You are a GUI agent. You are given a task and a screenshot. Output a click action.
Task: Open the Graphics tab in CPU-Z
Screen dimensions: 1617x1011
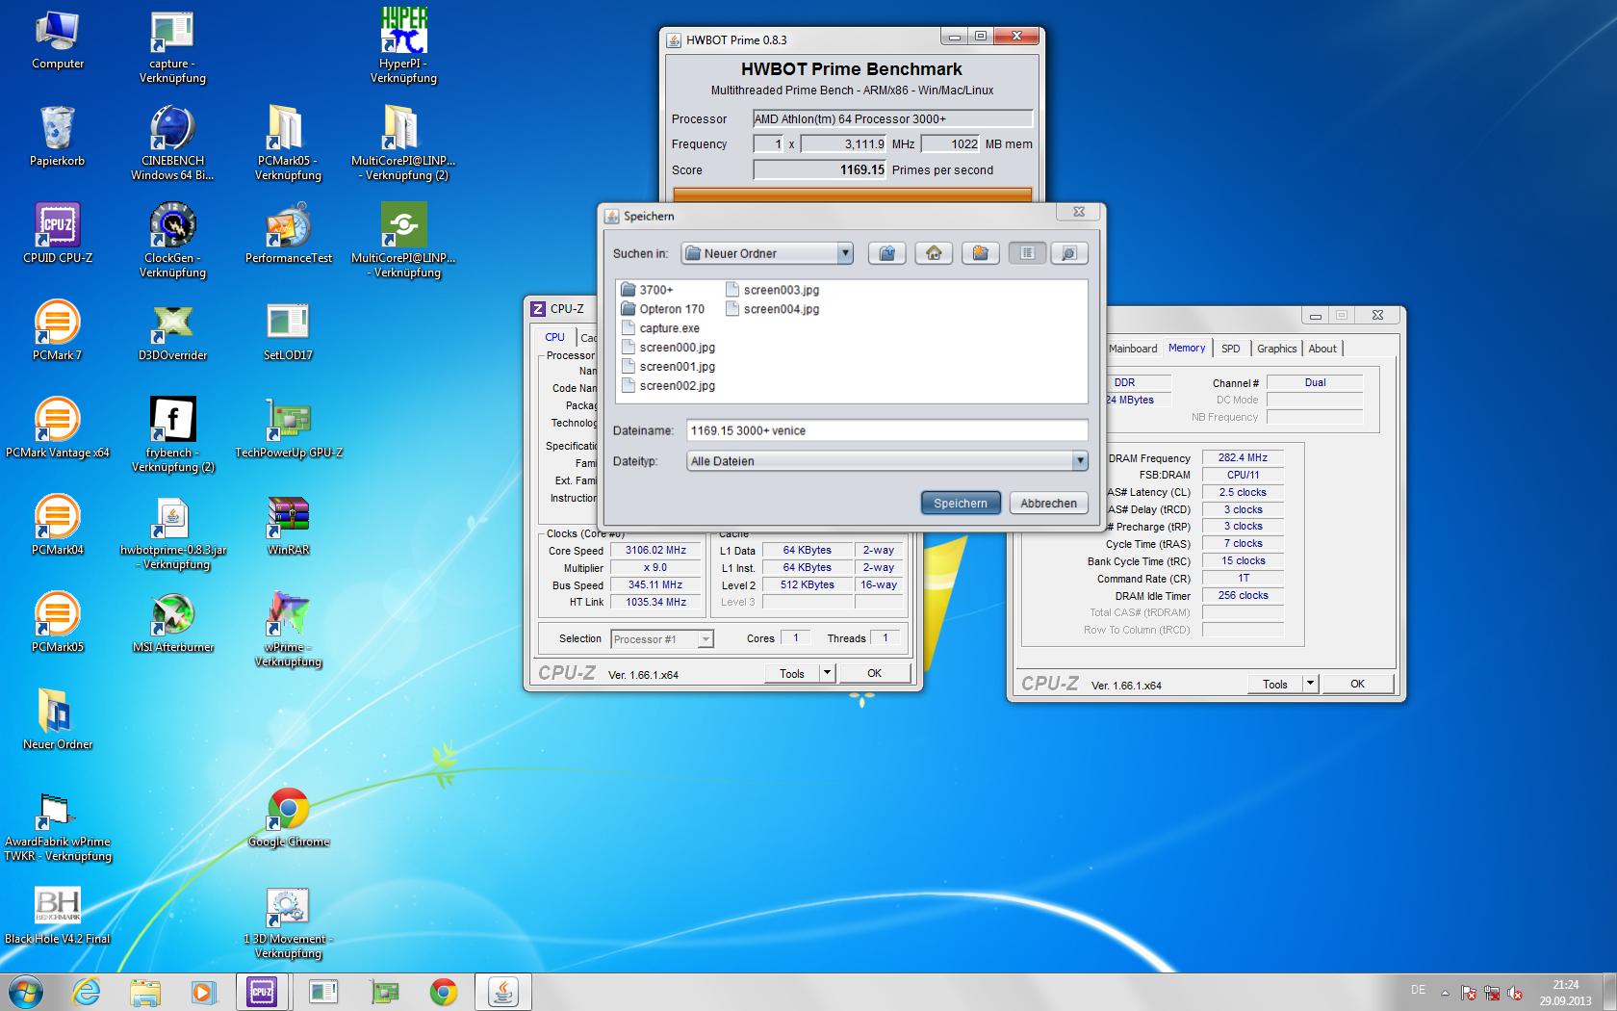click(1276, 349)
